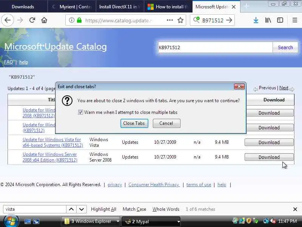The width and height of the screenshot is (302, 227).
Task: Close the find bar with X
Action: click(x=295, y=209)
